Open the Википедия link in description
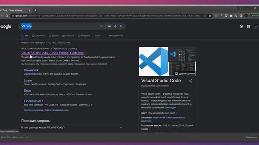 click(171, 108)
